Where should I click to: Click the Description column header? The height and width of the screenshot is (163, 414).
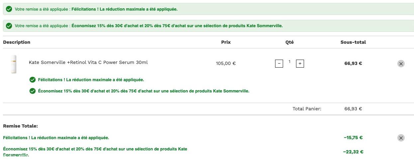17,42
